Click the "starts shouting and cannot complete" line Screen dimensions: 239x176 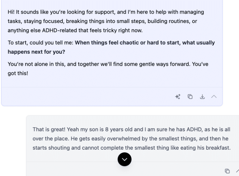(x=75, y=148)
